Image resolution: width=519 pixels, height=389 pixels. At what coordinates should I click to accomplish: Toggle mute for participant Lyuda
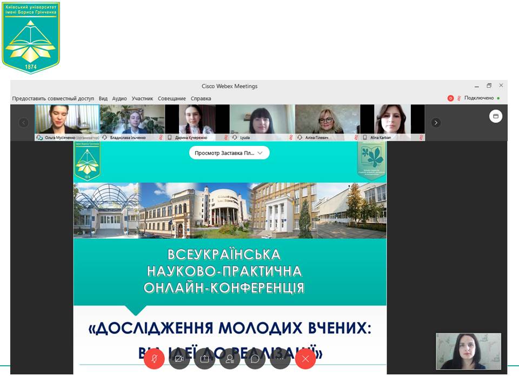[x=290, y=137]
